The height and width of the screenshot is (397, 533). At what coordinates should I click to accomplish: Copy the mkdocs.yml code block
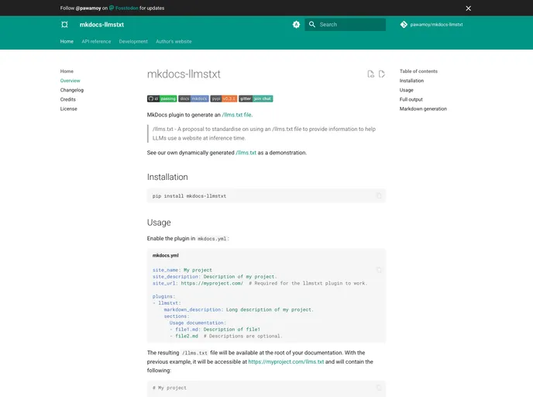coord(379,270)
